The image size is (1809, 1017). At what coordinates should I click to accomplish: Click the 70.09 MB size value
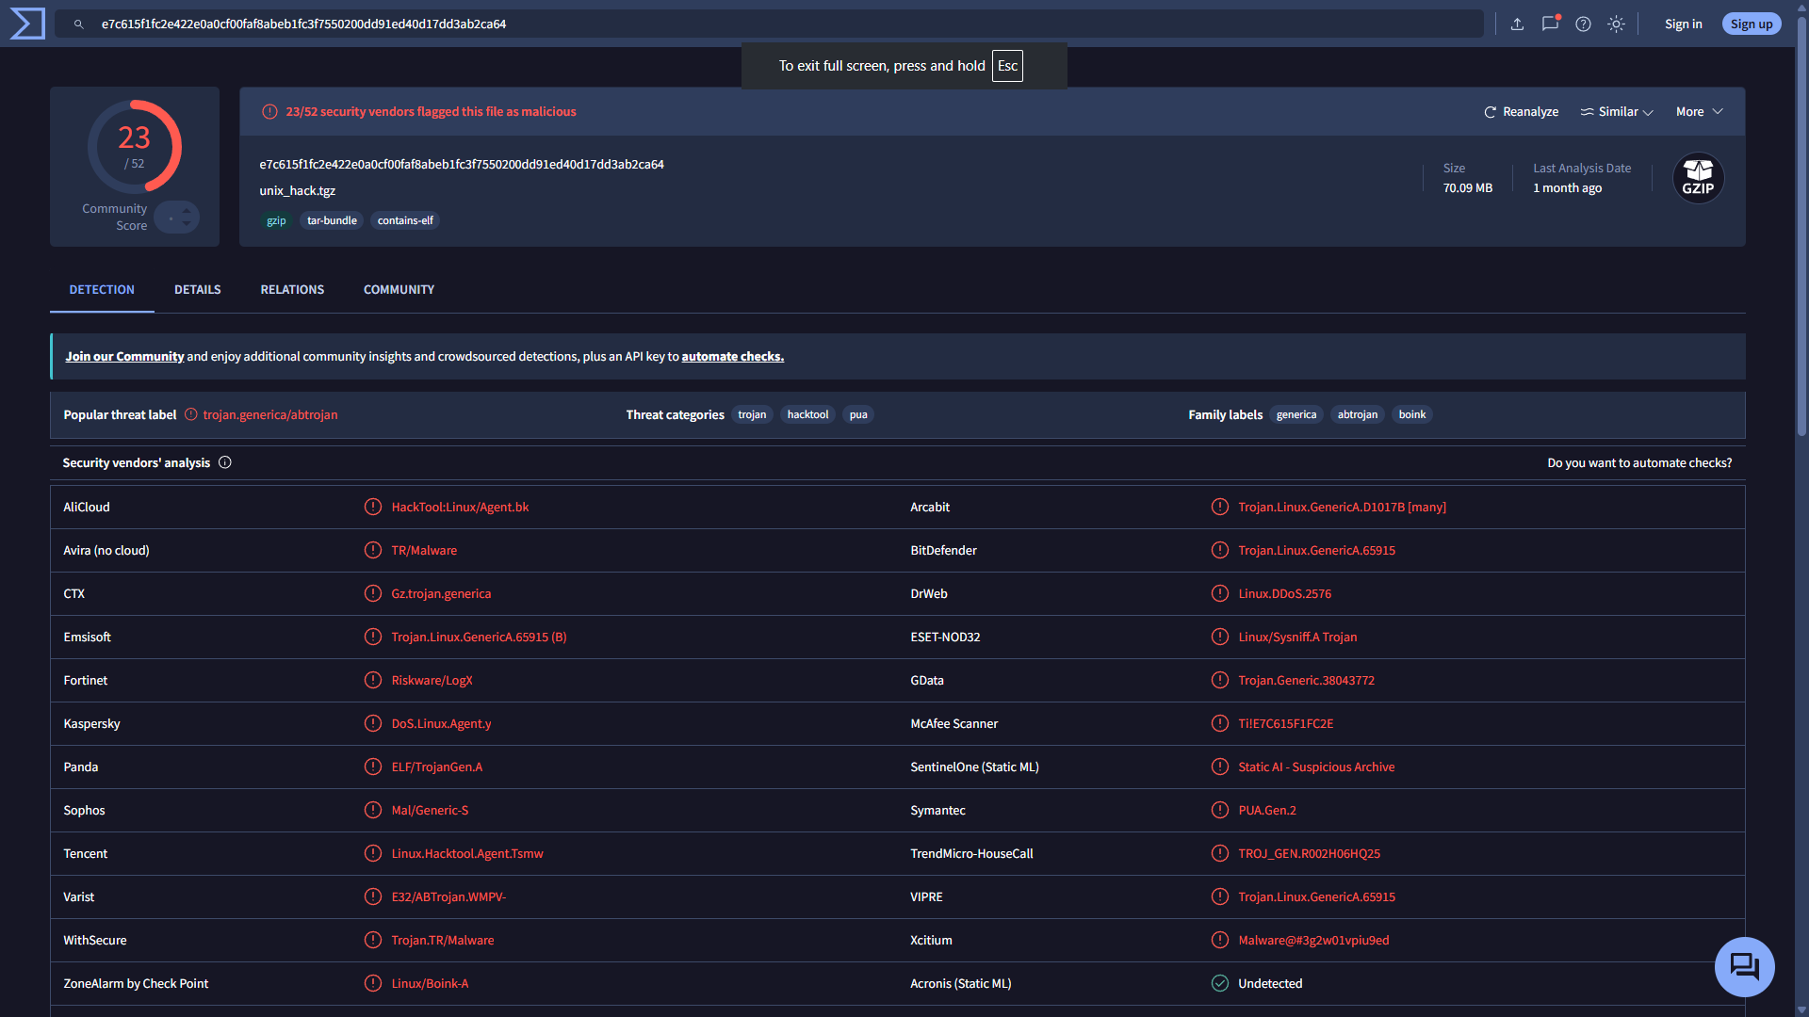[1468, 188]
